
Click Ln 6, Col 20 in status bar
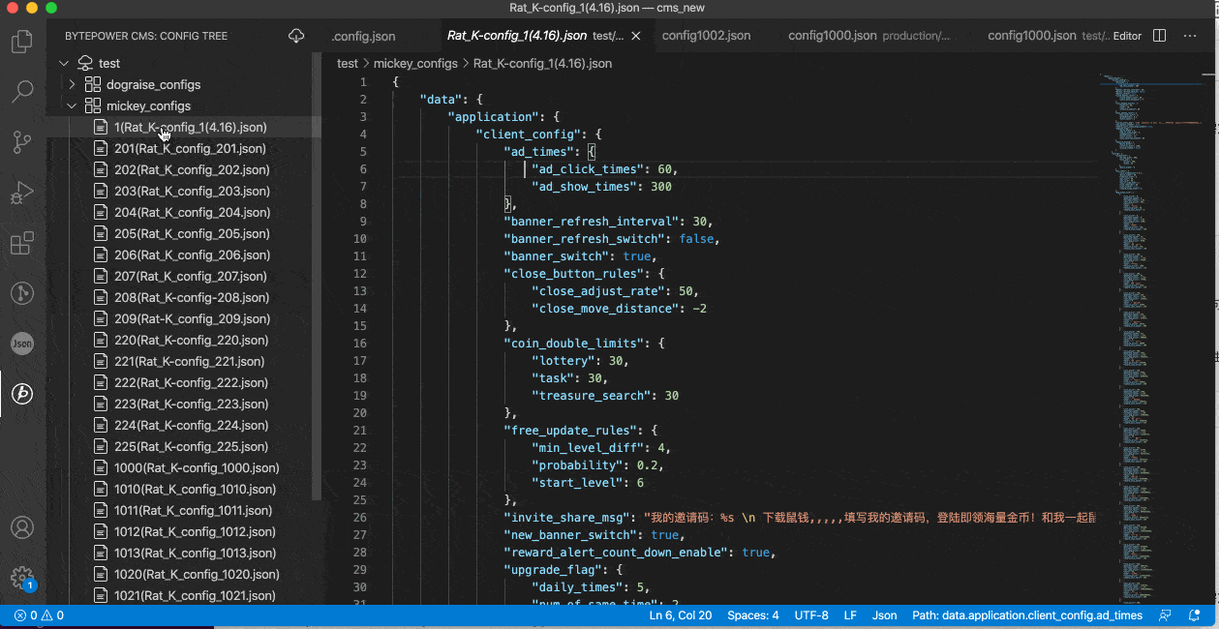tap(681, 615)
